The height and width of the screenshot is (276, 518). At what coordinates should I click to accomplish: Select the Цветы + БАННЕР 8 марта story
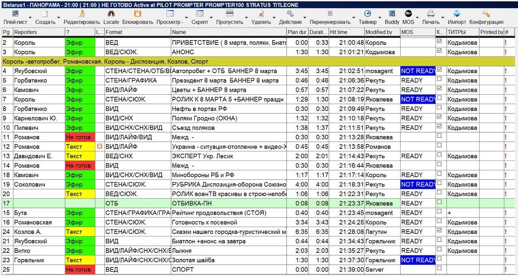tap(209, 90)
